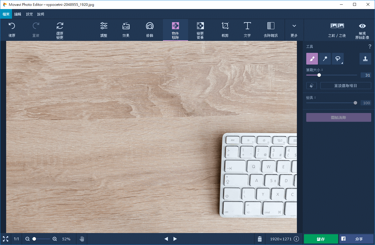This screenshot has height=245, width=375.
Task: Open the 文字 text tool
Action: (247, 30)
